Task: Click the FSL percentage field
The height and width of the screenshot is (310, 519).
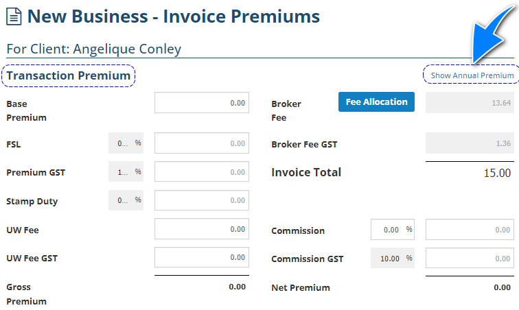Action: pyautogui.click(x=126, y=143)
